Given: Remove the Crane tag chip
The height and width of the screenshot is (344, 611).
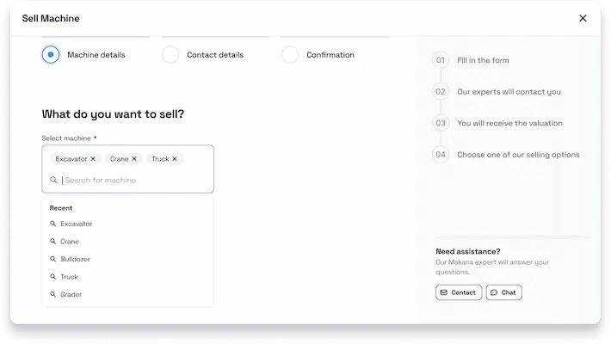Looking at the screenshot, I should click(x=134, y=158).
